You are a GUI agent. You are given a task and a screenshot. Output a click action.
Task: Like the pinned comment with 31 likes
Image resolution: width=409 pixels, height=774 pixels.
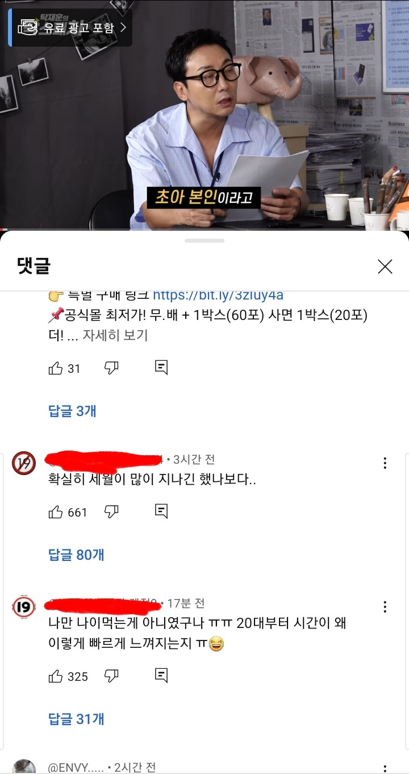56,368
